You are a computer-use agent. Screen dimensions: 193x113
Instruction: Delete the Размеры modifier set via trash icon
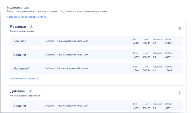click(x=180, y=28)
